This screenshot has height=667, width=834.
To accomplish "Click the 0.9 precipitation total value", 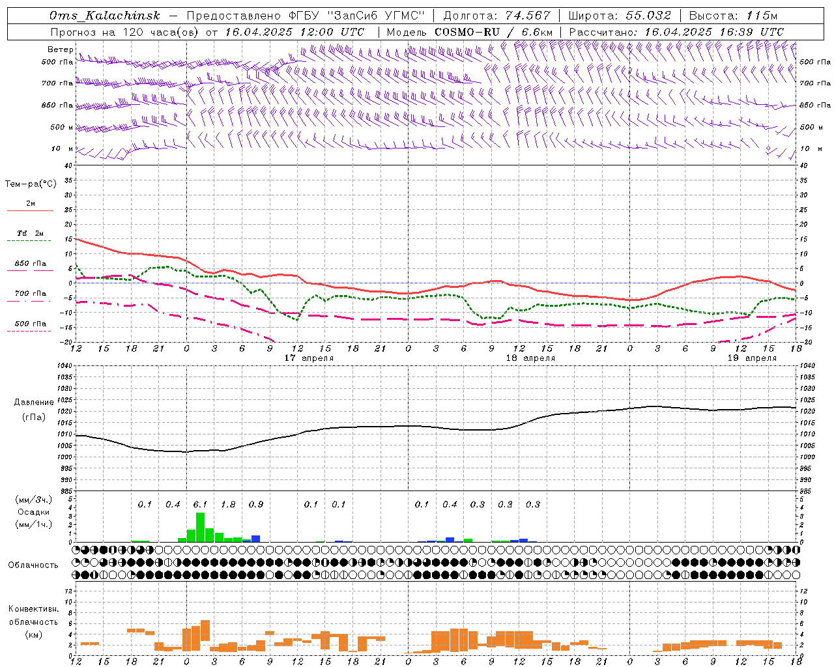I will [x=256, y=504].
